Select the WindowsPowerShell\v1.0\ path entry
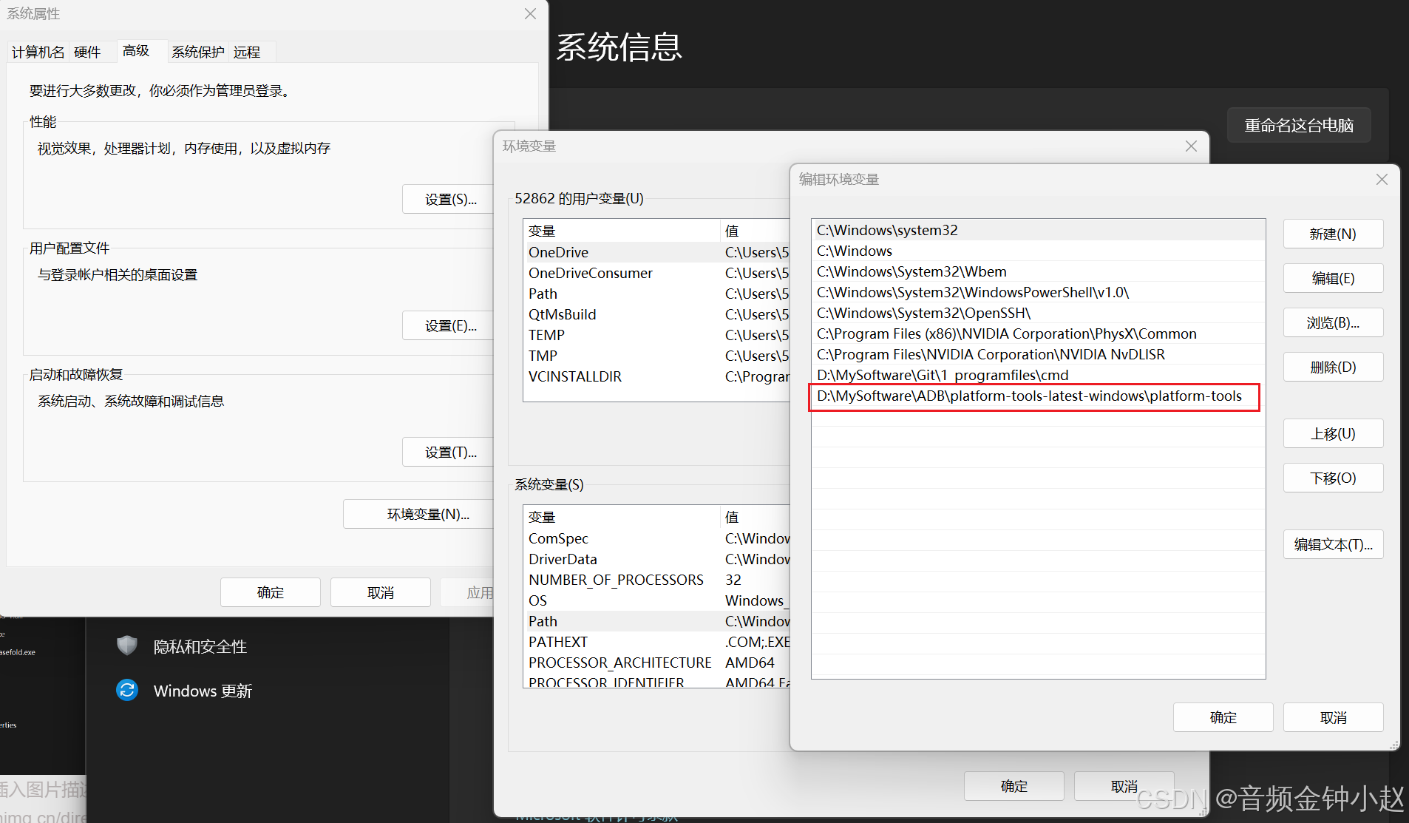 pyautogui.click(x=1038, y=292)
